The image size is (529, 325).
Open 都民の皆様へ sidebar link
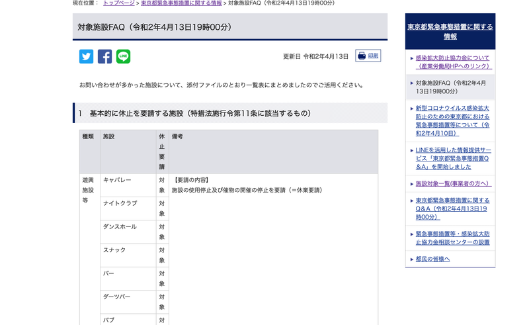[432, 259]
